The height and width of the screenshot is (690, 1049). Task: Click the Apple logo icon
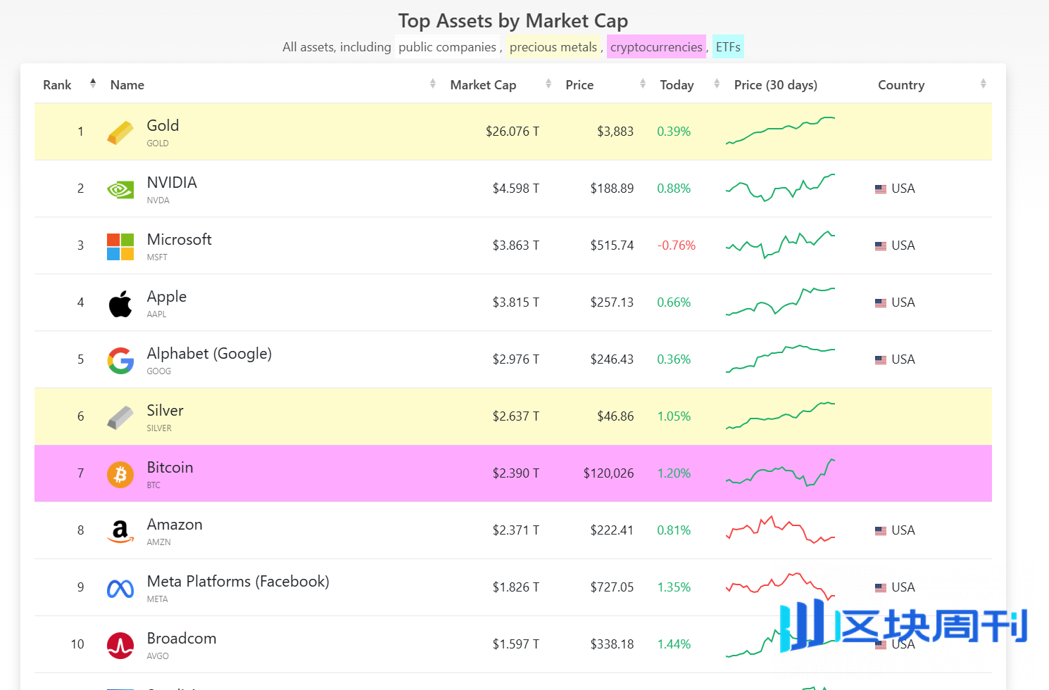[x=120, y=304]
